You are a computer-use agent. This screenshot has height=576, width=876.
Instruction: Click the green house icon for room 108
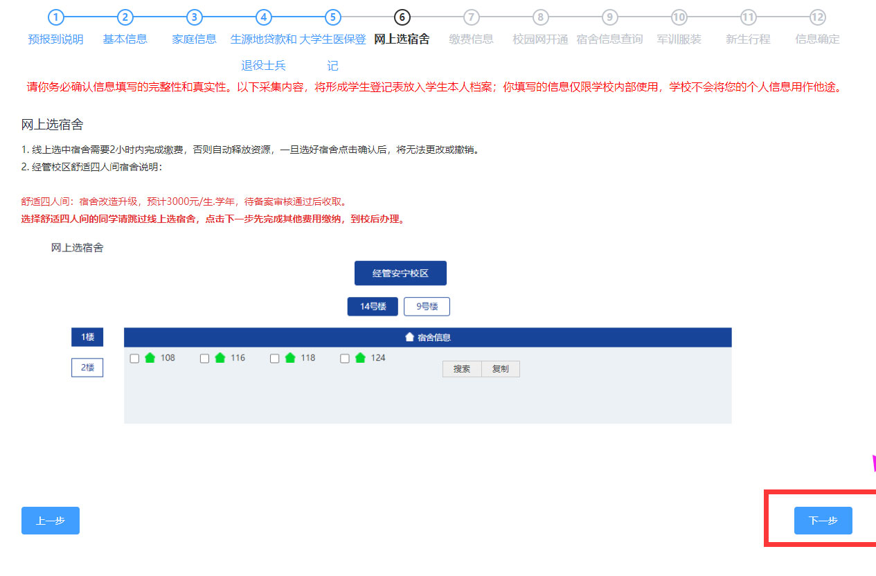(x=150, y=358)
